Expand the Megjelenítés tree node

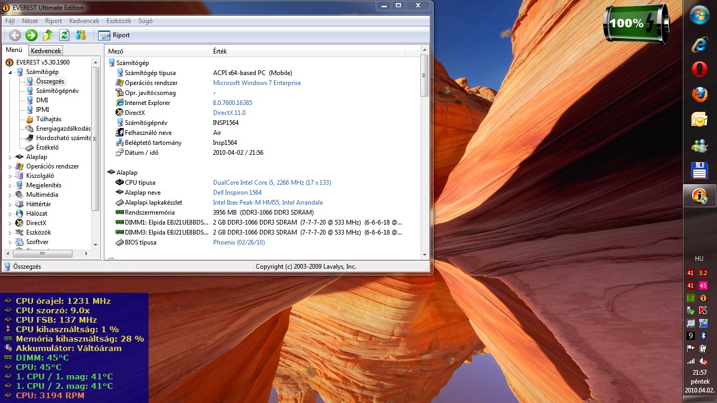tap(10, 185)
